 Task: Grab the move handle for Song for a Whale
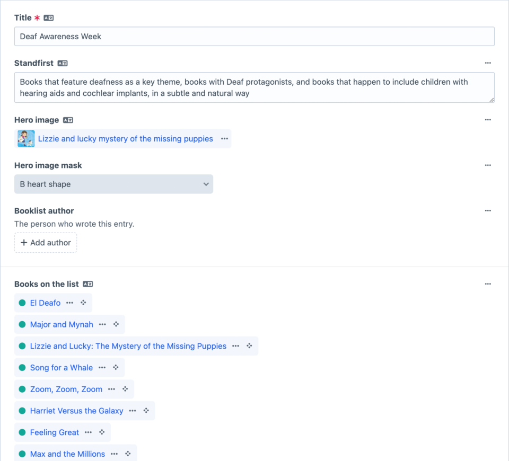[x=116, y=368]
